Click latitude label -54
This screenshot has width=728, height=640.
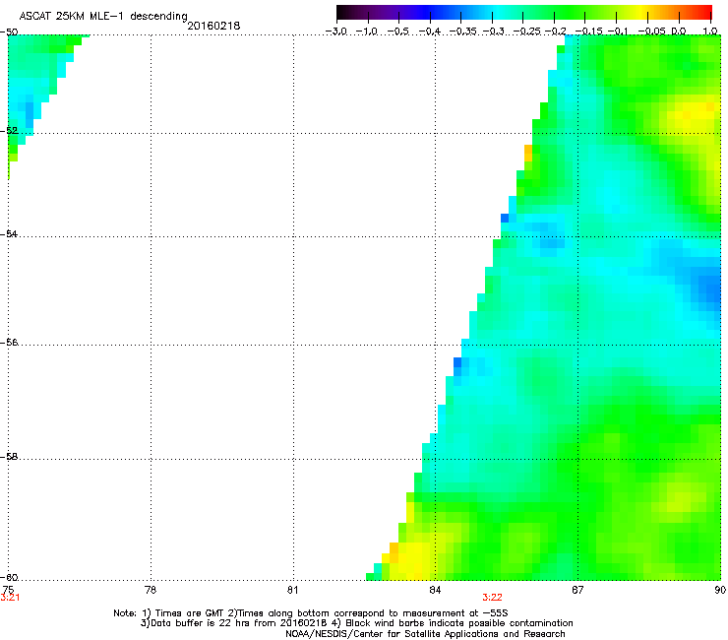click(9, 234)
